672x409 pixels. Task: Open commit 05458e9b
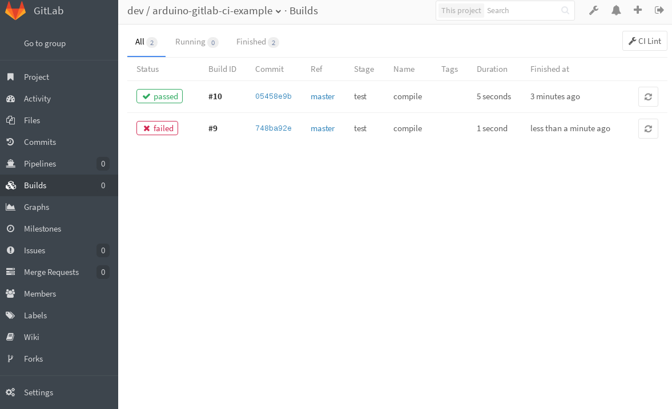(273, 96)
